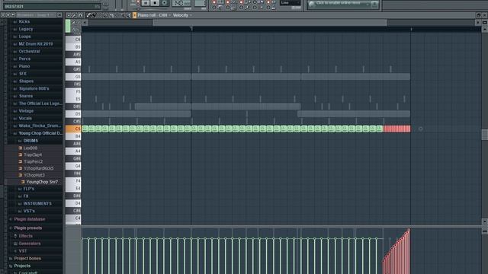Click the Play button in transport
This screenshot has width=488, height=274.
146,3
